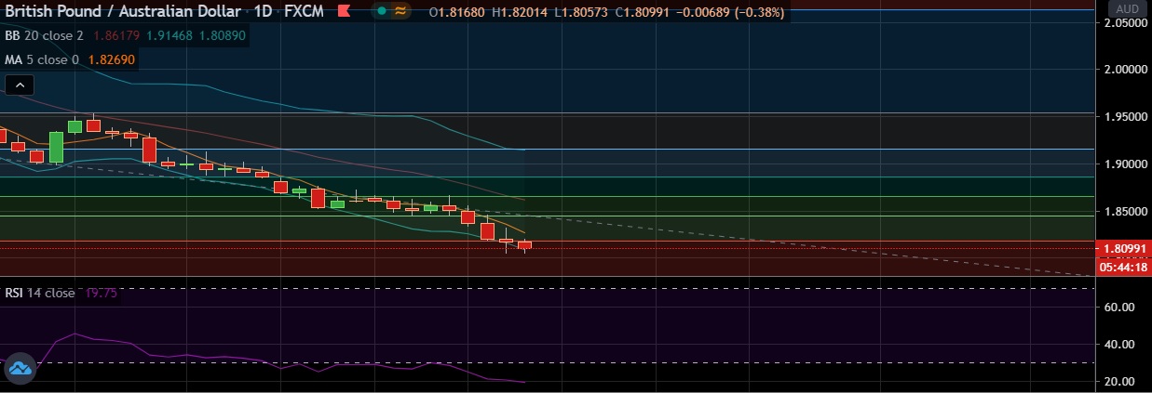Image resolution: width=1152 pixels, height=393 pixels.
Task: Click the 1.85000 price axis label
Action: click(1126, 212)
